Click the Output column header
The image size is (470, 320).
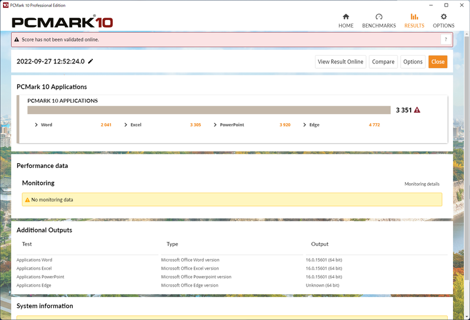(x=320, y=244)
